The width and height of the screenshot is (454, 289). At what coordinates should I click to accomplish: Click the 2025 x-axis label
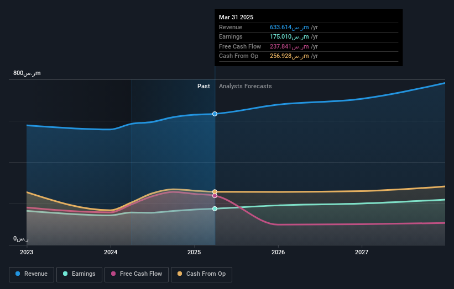(194, 252)
